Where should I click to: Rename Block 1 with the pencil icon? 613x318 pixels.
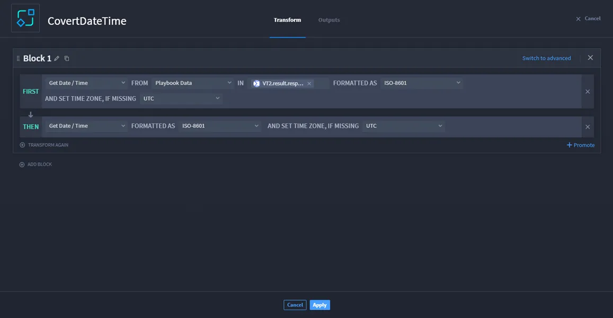(x=57, y=58)
